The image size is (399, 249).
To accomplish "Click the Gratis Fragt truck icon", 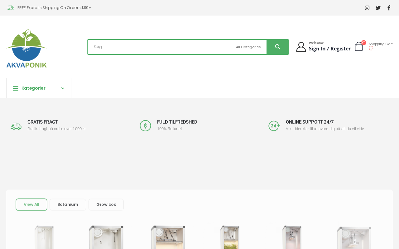I will (16, 126).
